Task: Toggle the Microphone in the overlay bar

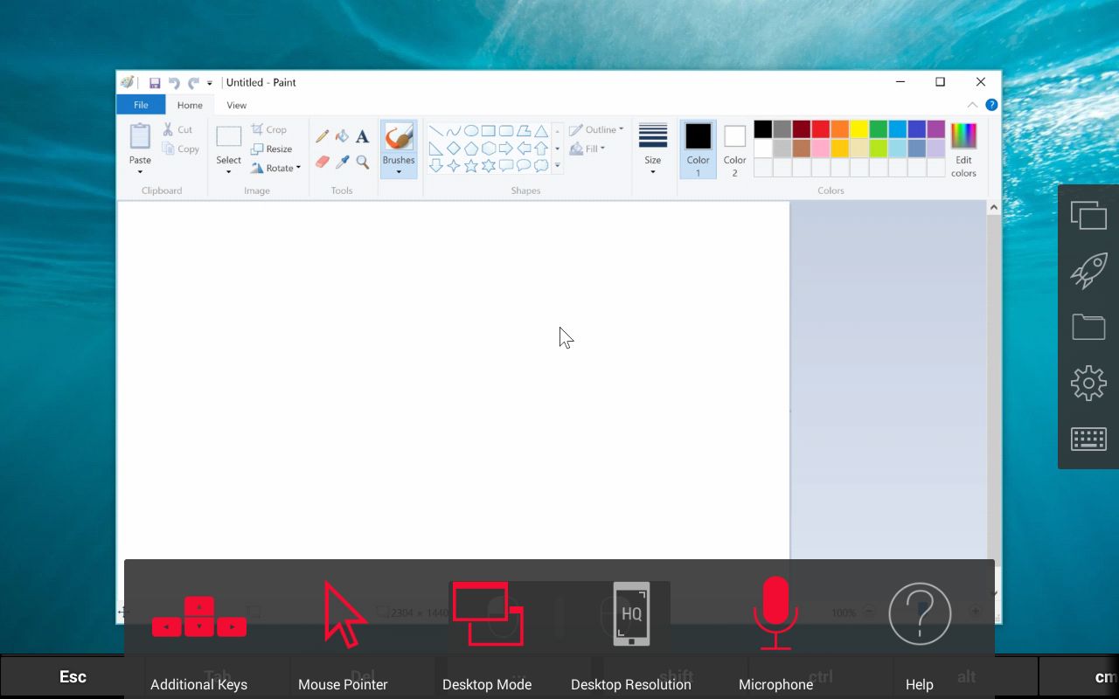Action: [x=775, y=614]
